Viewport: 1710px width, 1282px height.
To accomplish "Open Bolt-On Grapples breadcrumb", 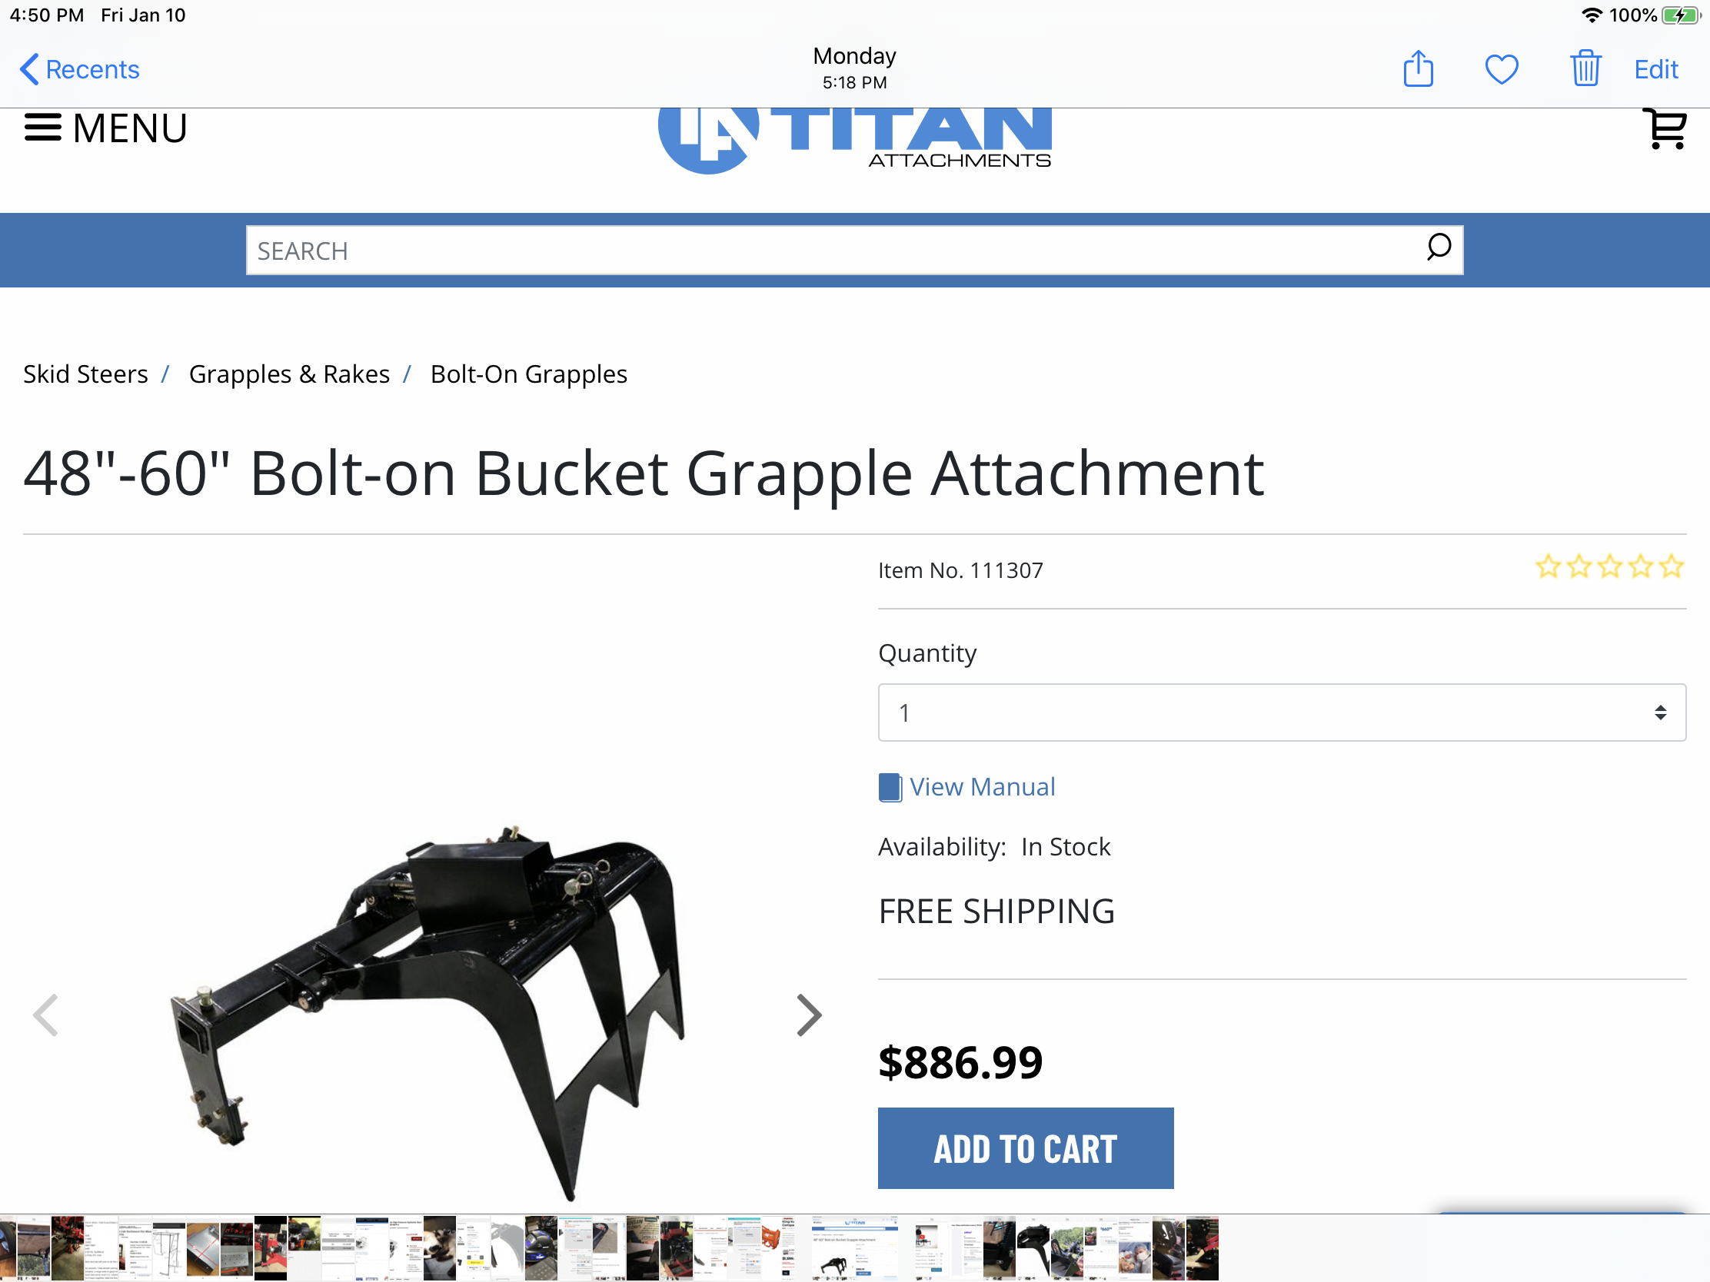I will click(529, 375).
